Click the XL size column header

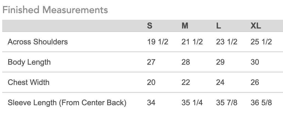point(256,26)
